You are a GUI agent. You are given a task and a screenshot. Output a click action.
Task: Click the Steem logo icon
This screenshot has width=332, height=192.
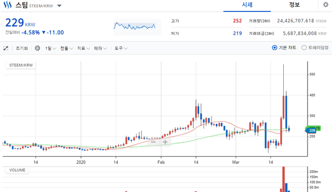(x=7, y=5)
